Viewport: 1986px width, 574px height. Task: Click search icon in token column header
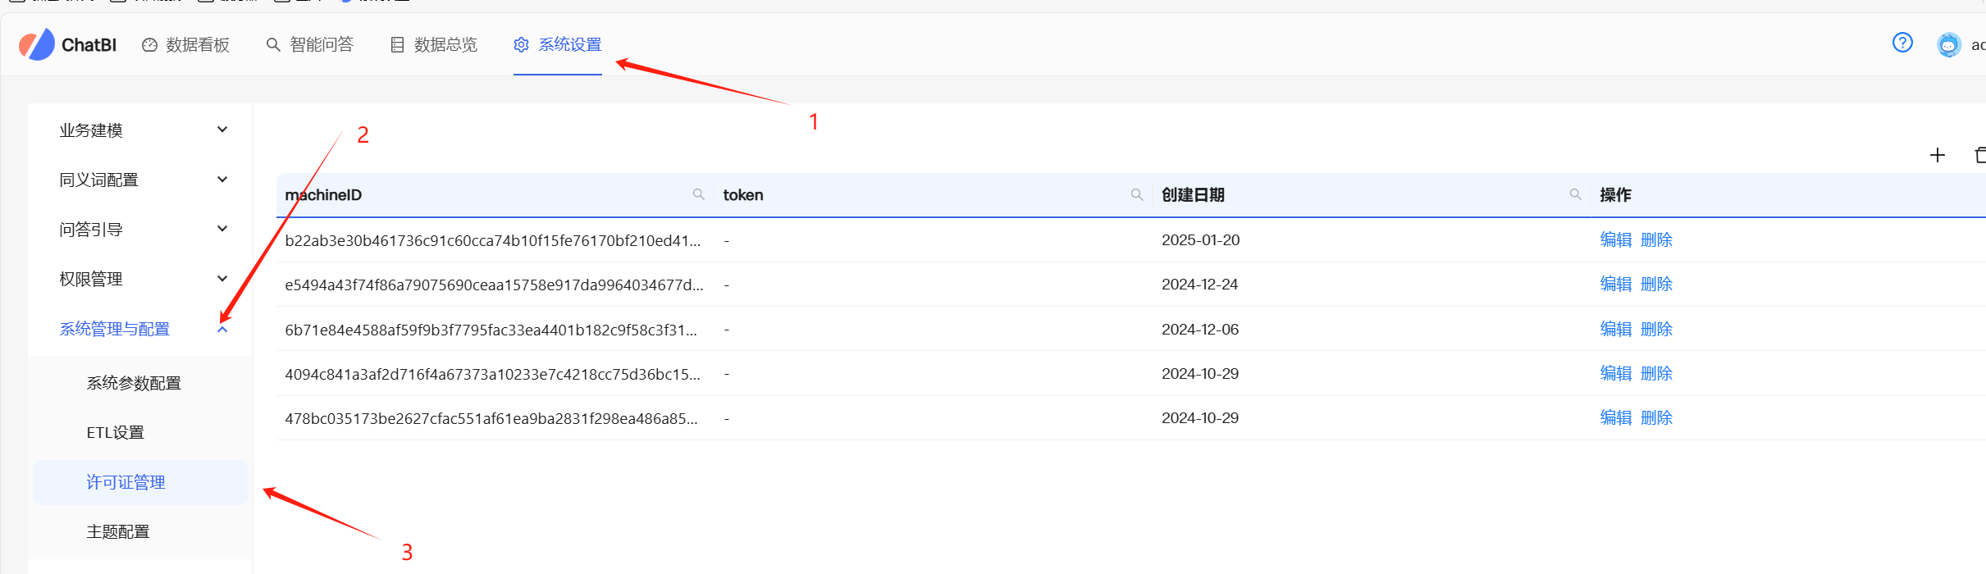(x=1137, y=194)
